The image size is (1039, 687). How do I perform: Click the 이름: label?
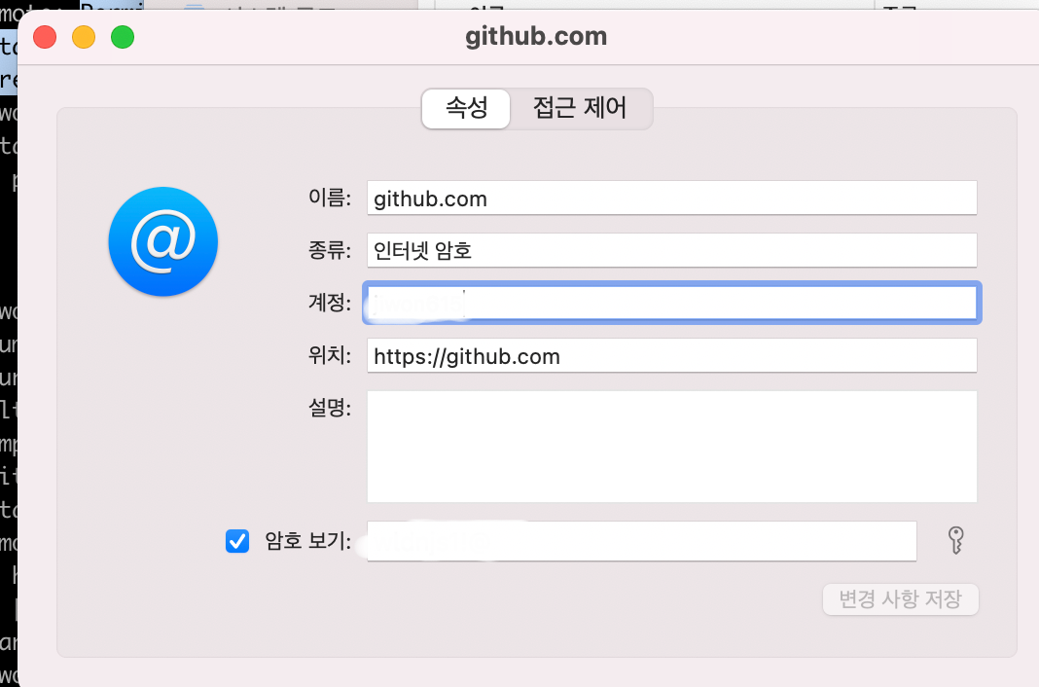click(330, 198)
